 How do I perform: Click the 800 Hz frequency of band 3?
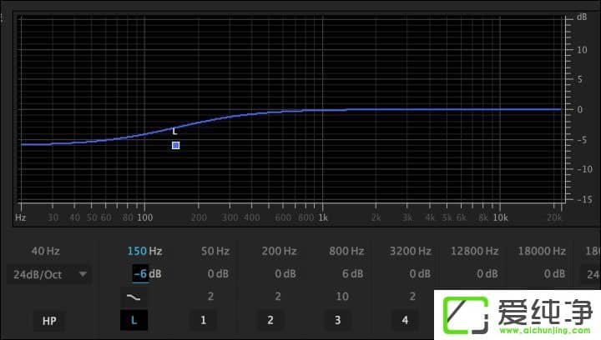347,251
